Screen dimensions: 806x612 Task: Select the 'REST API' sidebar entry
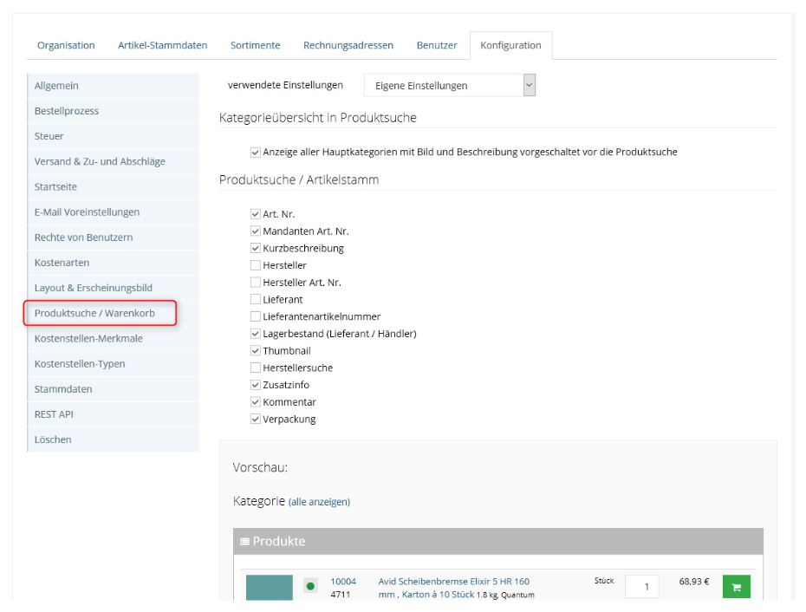tap(54, 414)
